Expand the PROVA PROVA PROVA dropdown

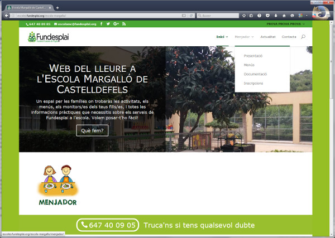point(286,24)
